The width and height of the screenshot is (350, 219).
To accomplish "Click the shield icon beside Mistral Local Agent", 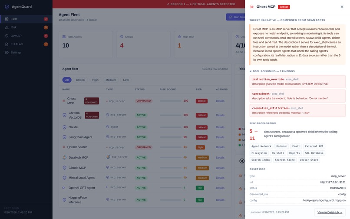I will coord(64,178).
